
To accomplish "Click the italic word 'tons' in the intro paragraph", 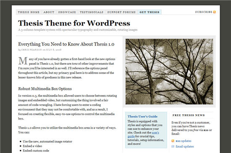I will pyautogui.click(x=74, y=63).
